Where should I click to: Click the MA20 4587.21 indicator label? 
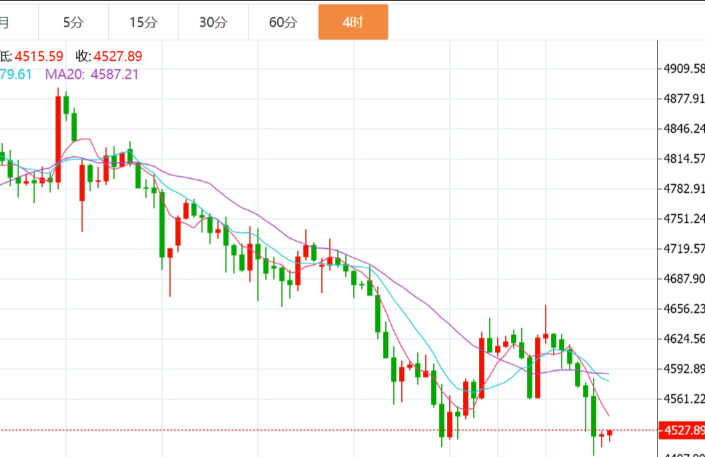92,74
